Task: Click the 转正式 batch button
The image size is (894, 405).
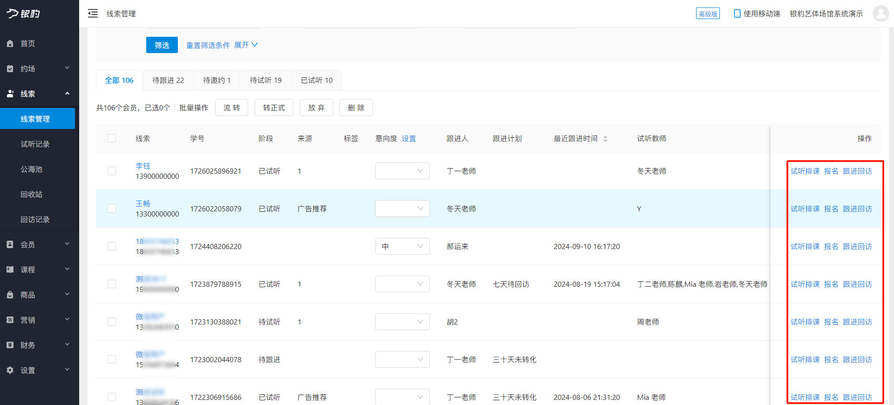Action: [274, 108]
